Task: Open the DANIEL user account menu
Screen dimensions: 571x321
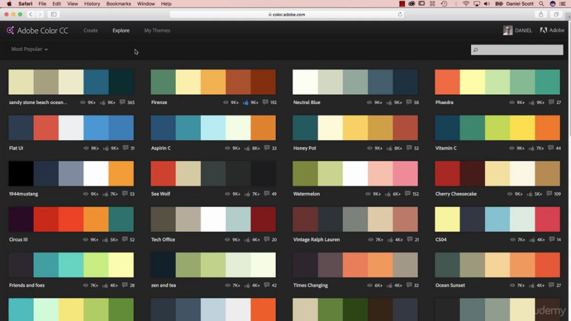Action: [518, 30]
